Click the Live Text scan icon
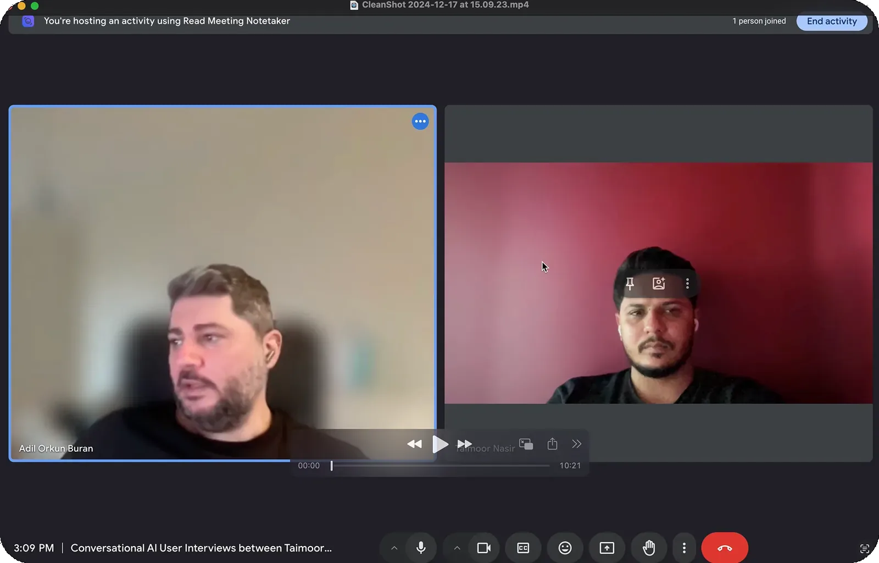This screenshot has height=563, width=879. (x=864, y=549)
